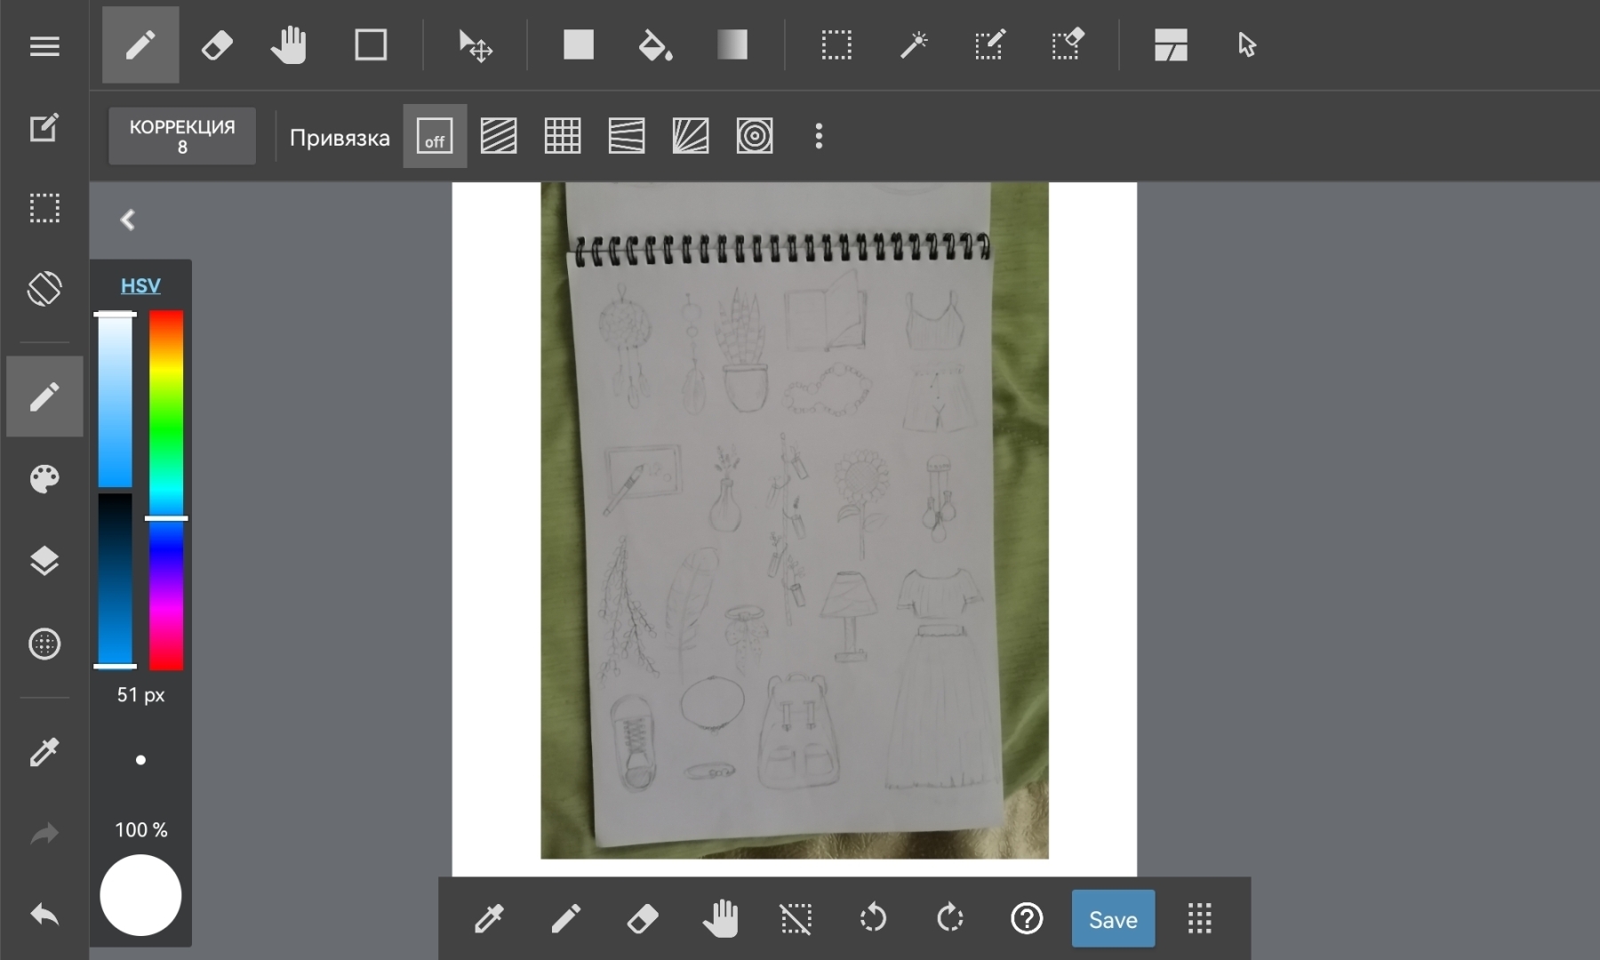Enable grid snap guide
The width and height of the screenshot is (1600, 960).
click(x=563, y=137)
